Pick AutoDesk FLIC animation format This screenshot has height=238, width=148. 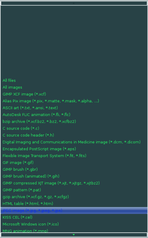74,115
